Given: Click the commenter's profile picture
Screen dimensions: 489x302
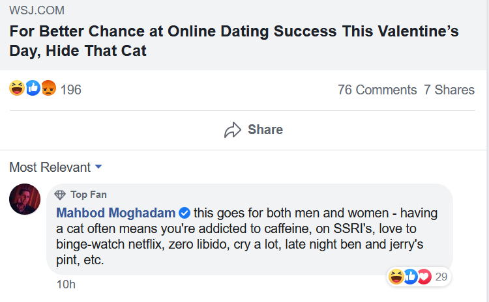Looking at the screenshot, I should tap(25, 199).
